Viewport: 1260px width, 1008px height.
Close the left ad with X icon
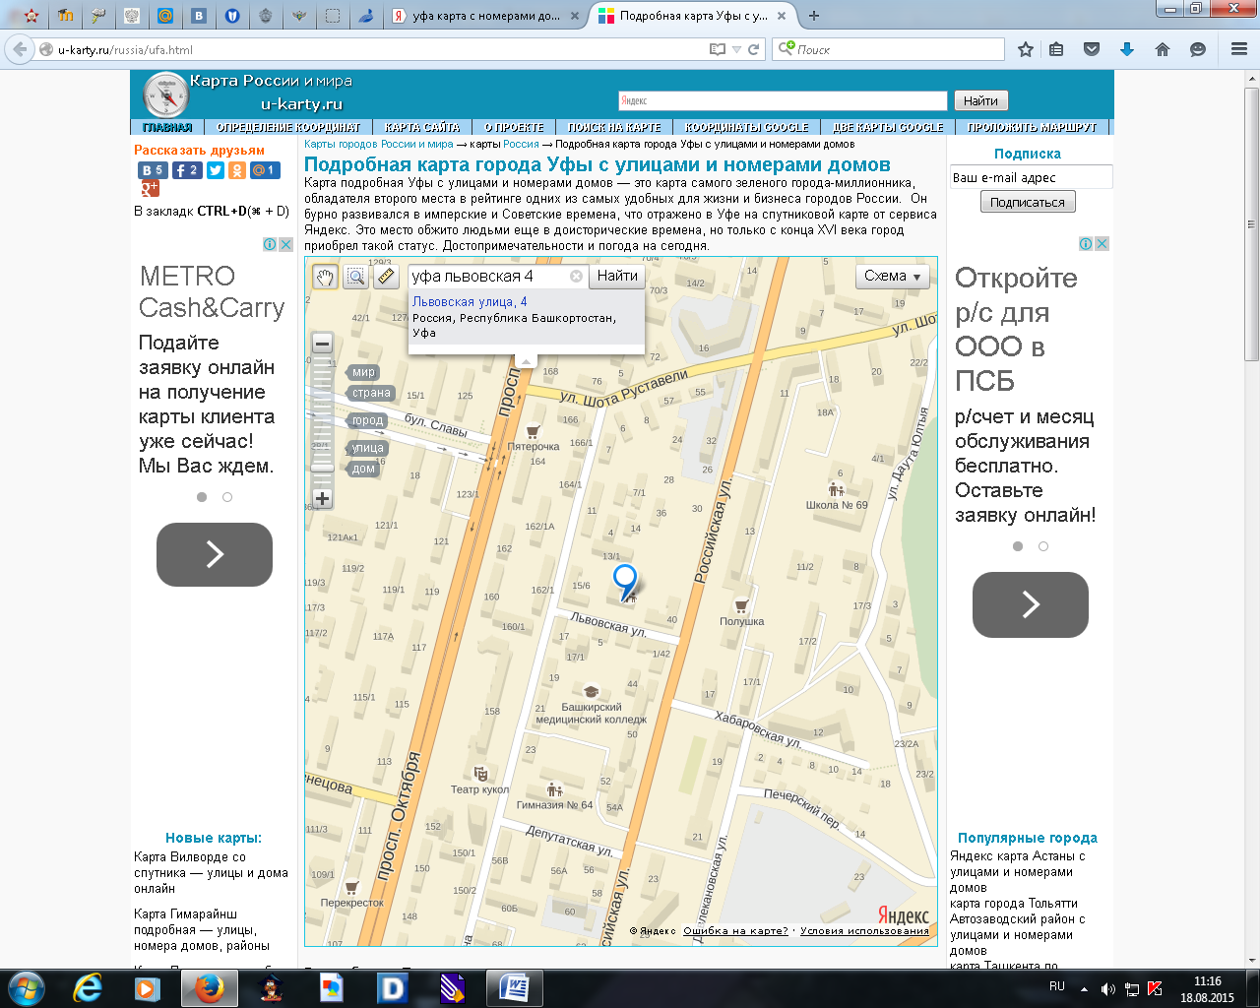[x=285, y=244]
